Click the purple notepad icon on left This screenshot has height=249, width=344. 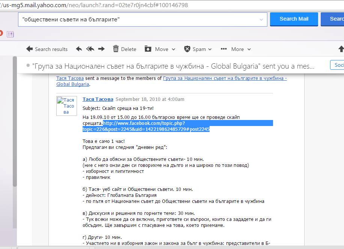10,34
